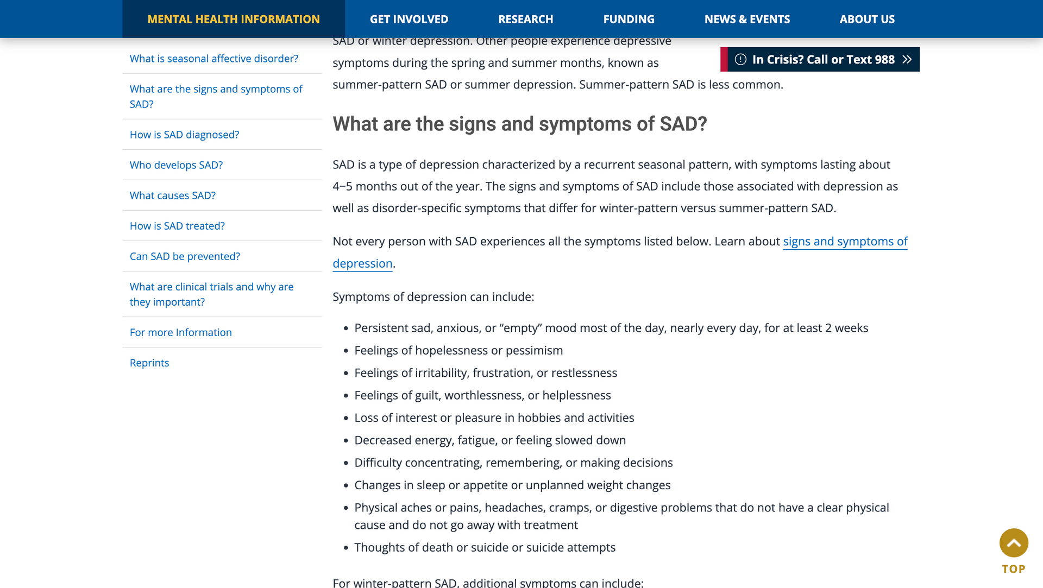Viewport: 1043px width, 588px height.
Task: Follow the signs and symptoms of depression link
Action: [x=620, y=252]
